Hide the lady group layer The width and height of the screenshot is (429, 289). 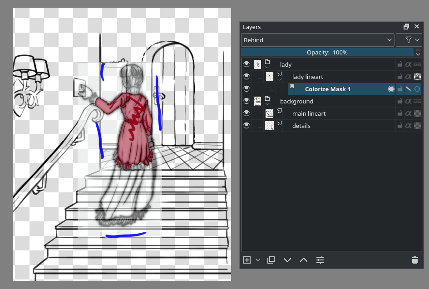click(x=247, y=64)
